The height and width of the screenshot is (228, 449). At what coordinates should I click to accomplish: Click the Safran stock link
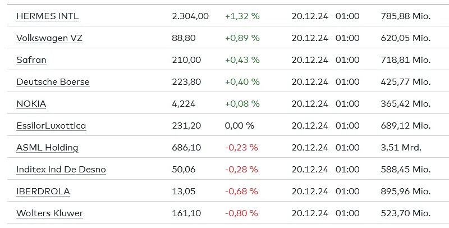point(31,60)
